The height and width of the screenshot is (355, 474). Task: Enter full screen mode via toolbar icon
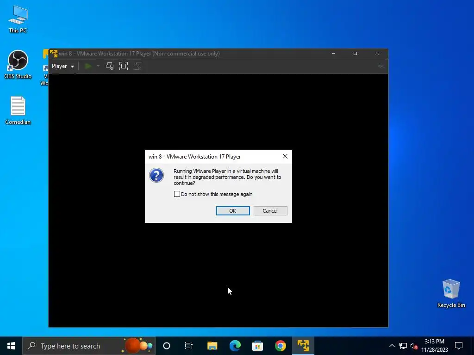[x=124, y=66]
